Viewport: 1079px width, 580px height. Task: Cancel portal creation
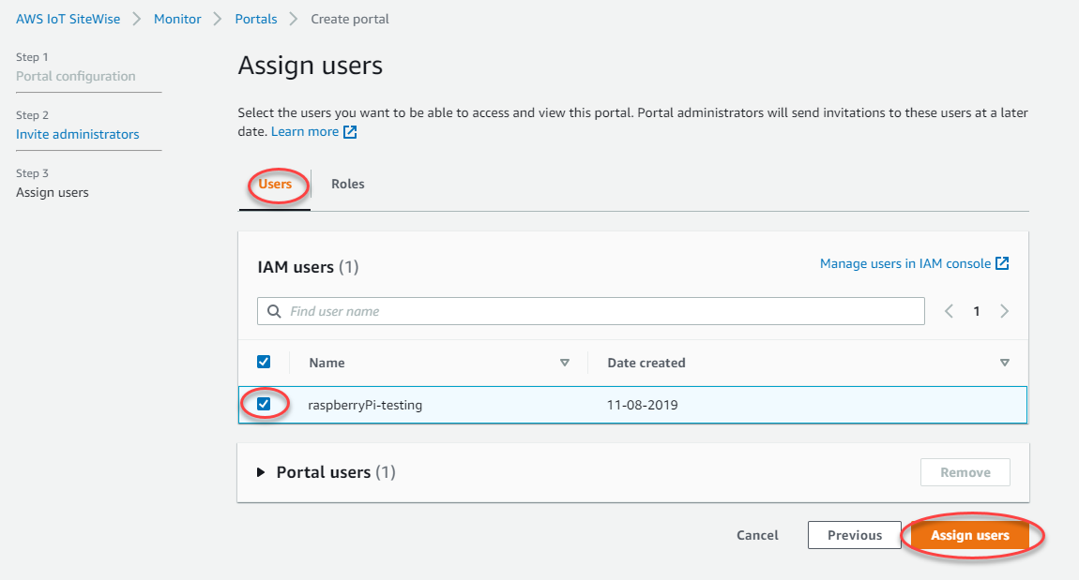point(756,535)
